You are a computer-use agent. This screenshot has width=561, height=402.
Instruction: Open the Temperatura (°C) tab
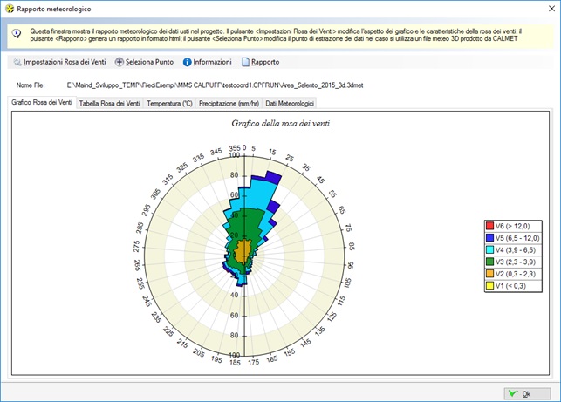click(x=169, y=104)
